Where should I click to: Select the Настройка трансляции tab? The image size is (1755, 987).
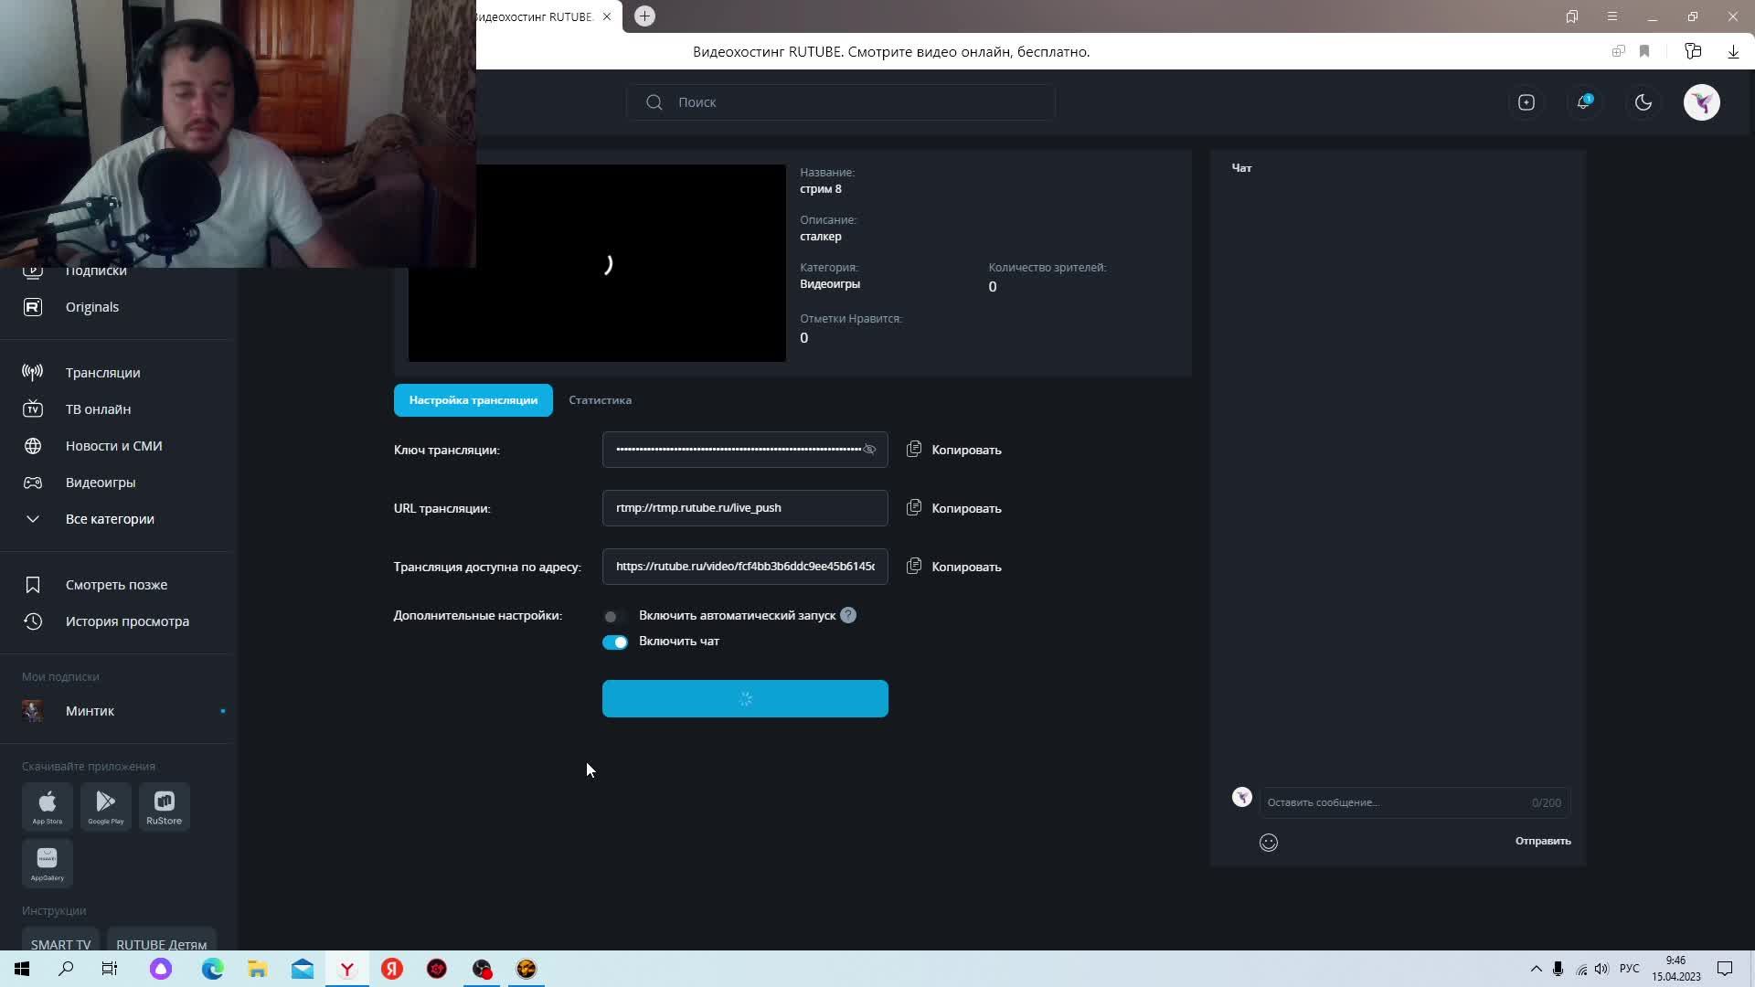[473, 400]
